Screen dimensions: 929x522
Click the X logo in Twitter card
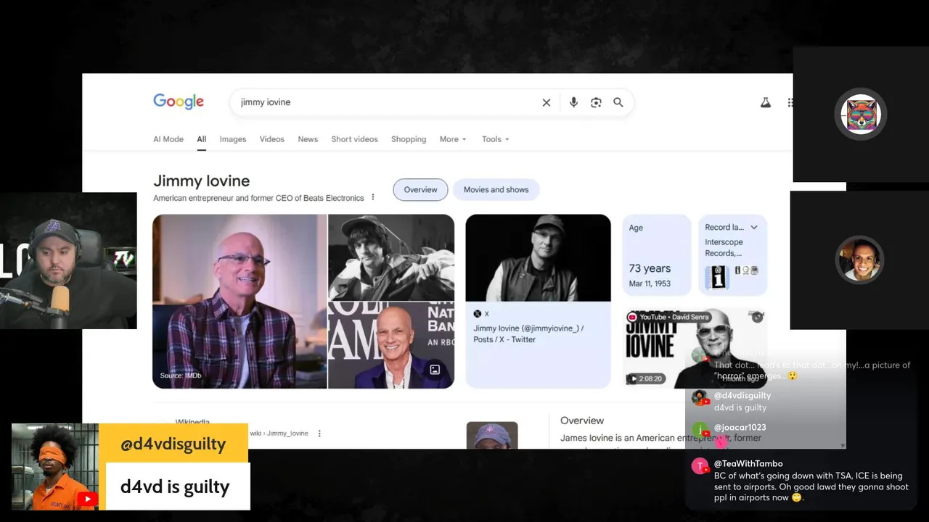click(x=478, y=314)
